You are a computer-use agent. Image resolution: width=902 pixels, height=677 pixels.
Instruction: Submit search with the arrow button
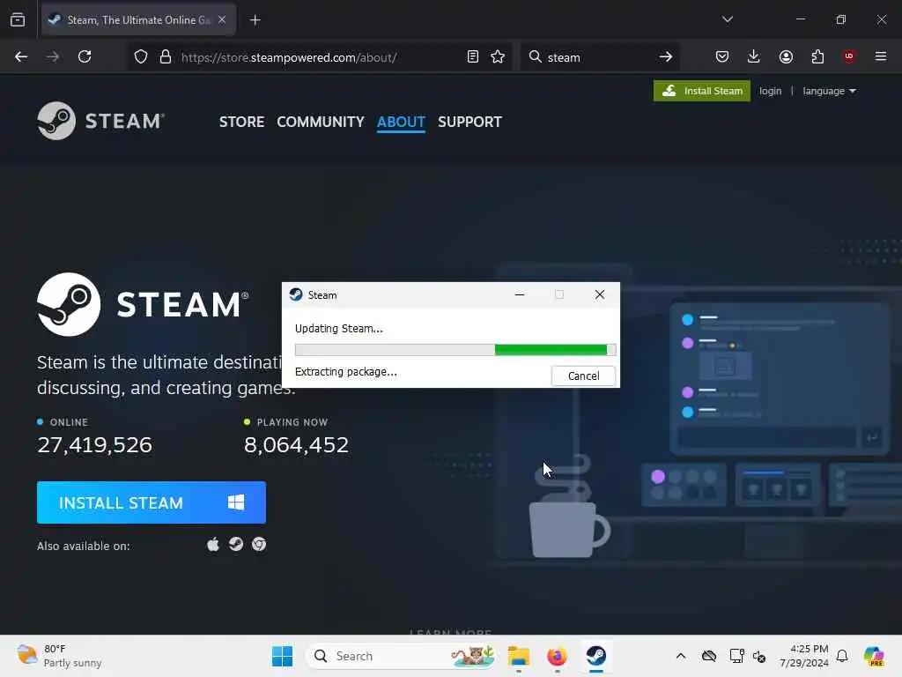[x=666, y=56]
